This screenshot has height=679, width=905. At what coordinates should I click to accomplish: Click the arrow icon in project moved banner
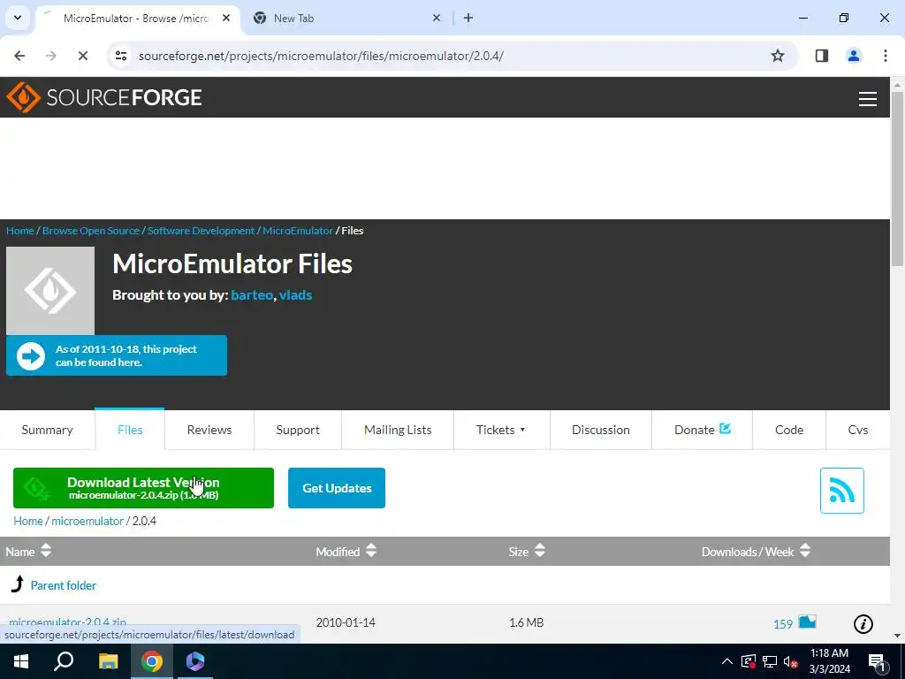[31, 355]
